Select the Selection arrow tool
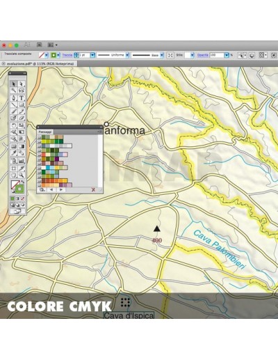Viewport: 278px width, 360px height. pyautogui.click(x=14, y=84)
